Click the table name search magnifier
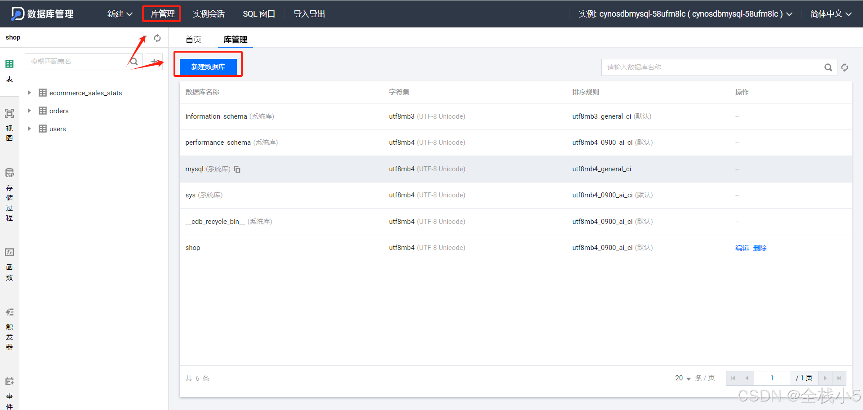 134,62
